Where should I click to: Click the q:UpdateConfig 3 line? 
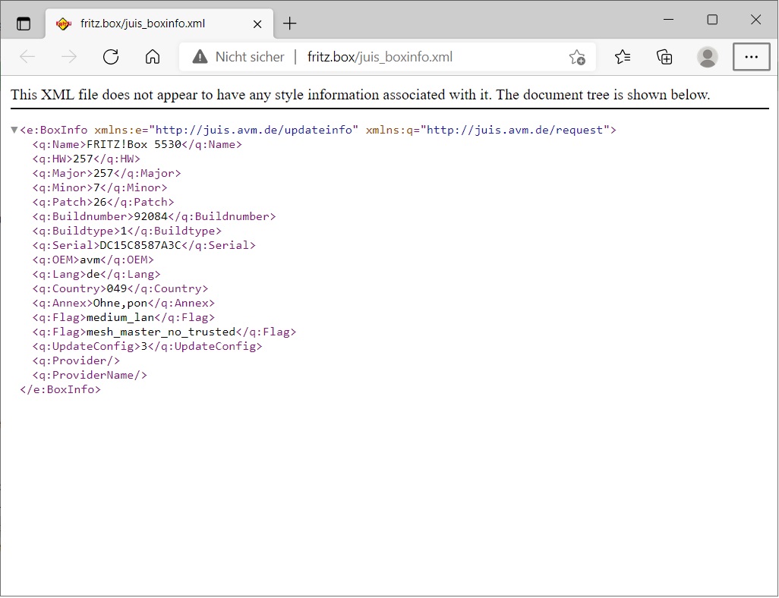[147, 346]
